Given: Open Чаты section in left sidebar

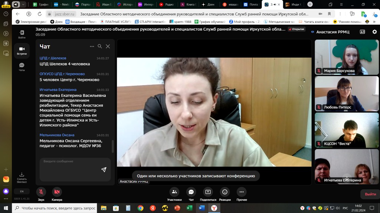Looking at the screenshot, I should tap(22, 67).
